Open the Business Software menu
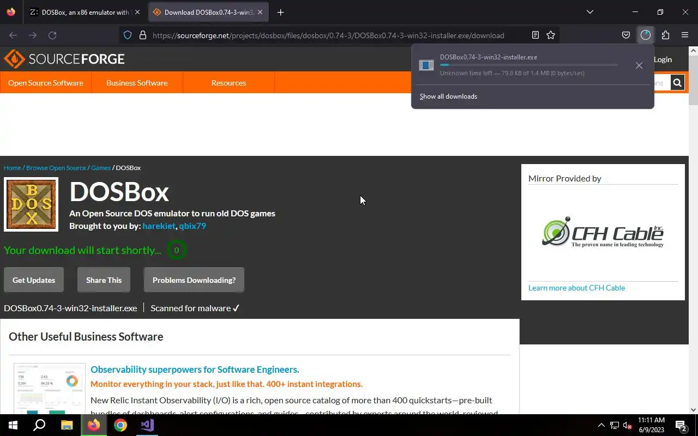 (x=137, y=83)
